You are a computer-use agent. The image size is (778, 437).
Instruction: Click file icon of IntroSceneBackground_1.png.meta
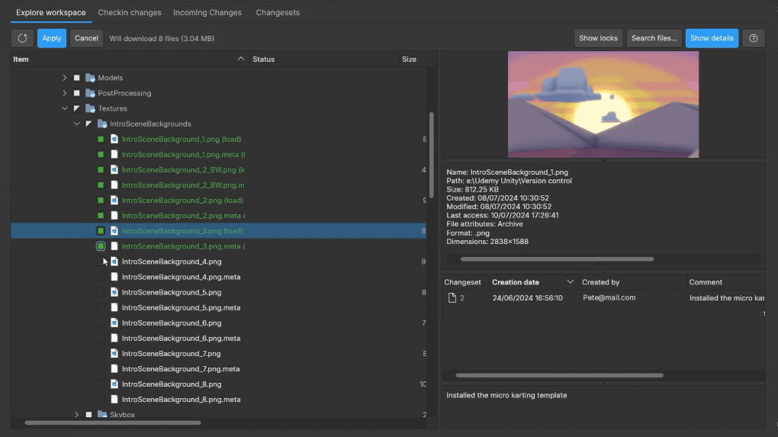(114, 155)
